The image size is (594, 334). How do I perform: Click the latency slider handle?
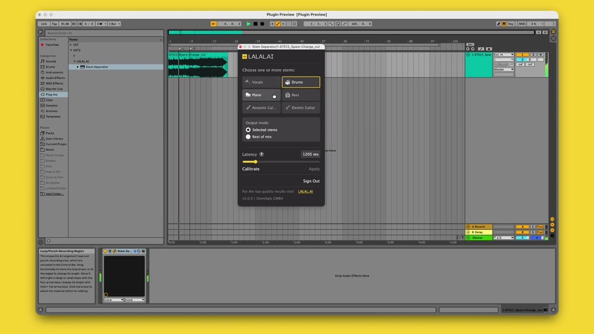(255, 162)
